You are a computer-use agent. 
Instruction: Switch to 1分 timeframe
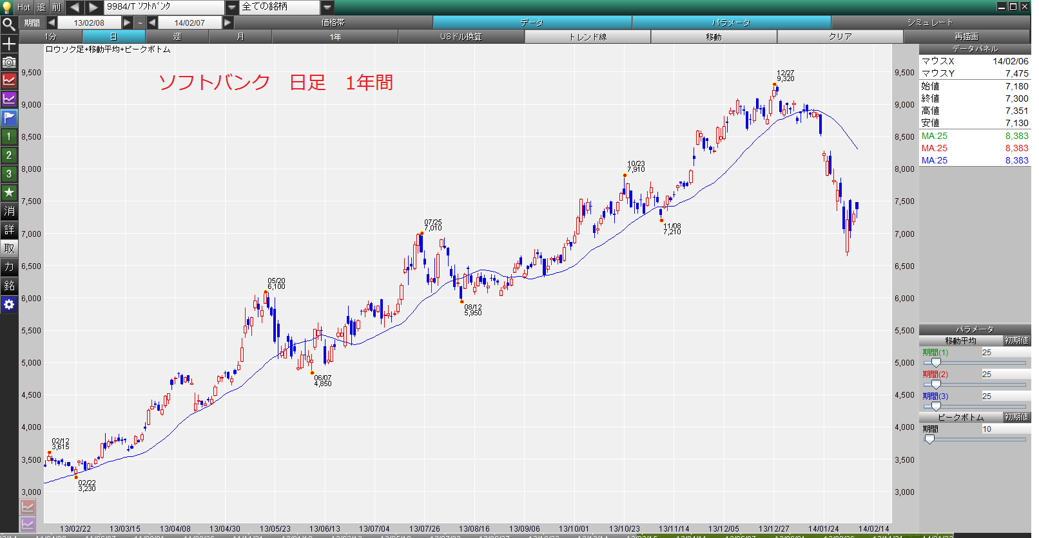click(51, 37)
